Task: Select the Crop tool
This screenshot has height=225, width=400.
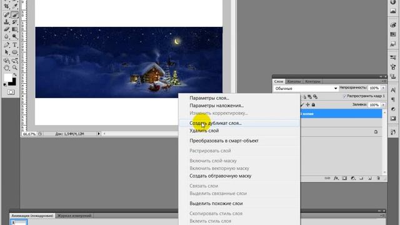Action: [x=7, y=6]
